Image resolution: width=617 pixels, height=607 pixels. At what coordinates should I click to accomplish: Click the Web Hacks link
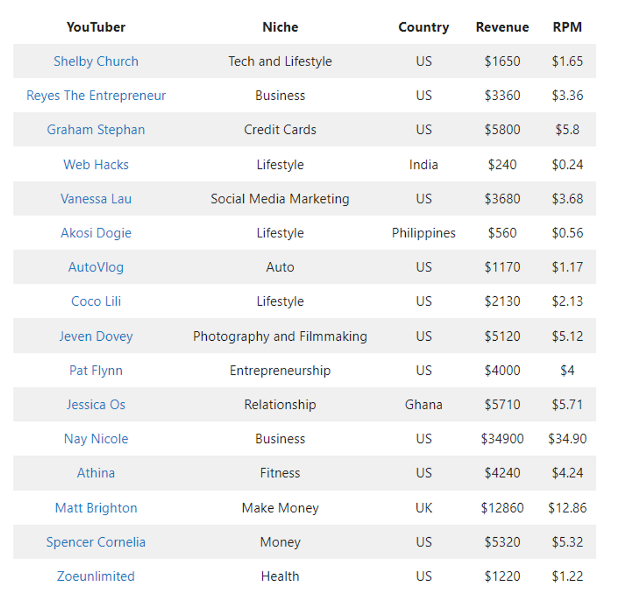[x=96, y=165]
